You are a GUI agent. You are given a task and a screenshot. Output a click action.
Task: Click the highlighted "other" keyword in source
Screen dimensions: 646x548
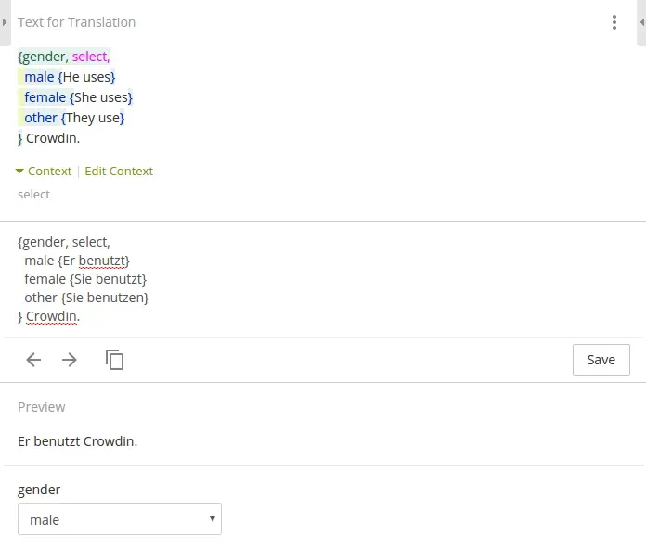[x=40, y=118]
